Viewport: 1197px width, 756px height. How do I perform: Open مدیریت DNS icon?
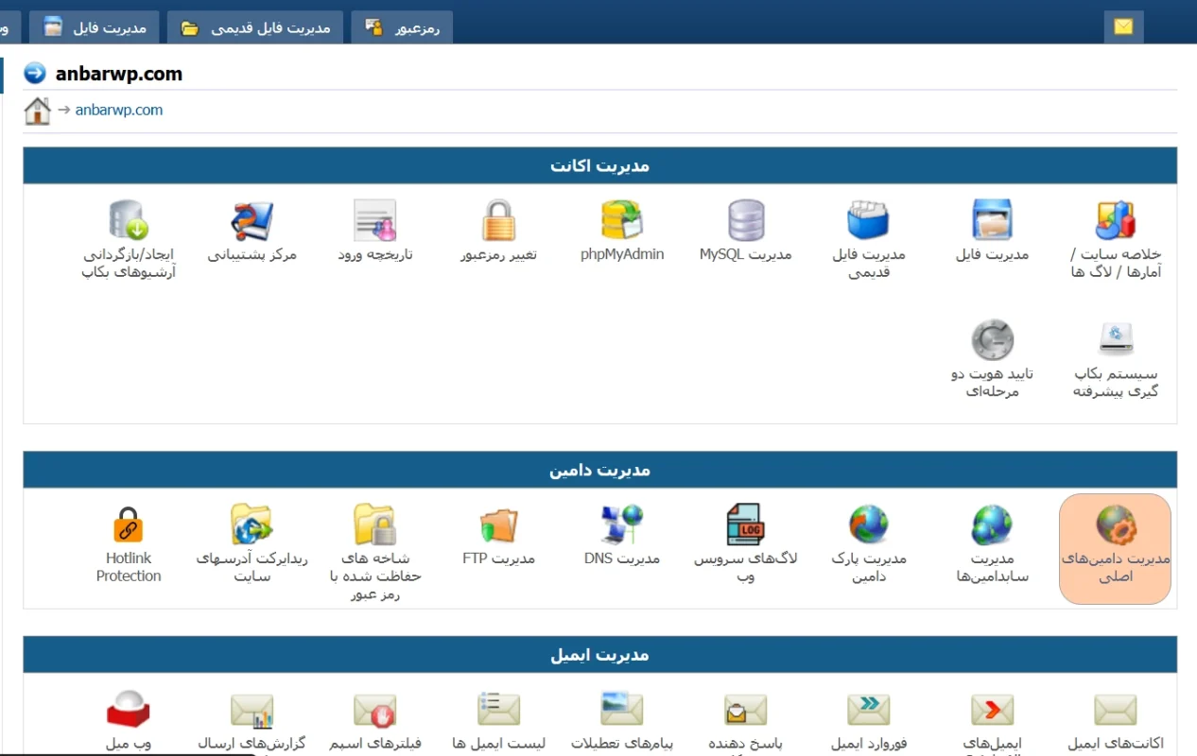pyautogui.click(x=622, y=525)
